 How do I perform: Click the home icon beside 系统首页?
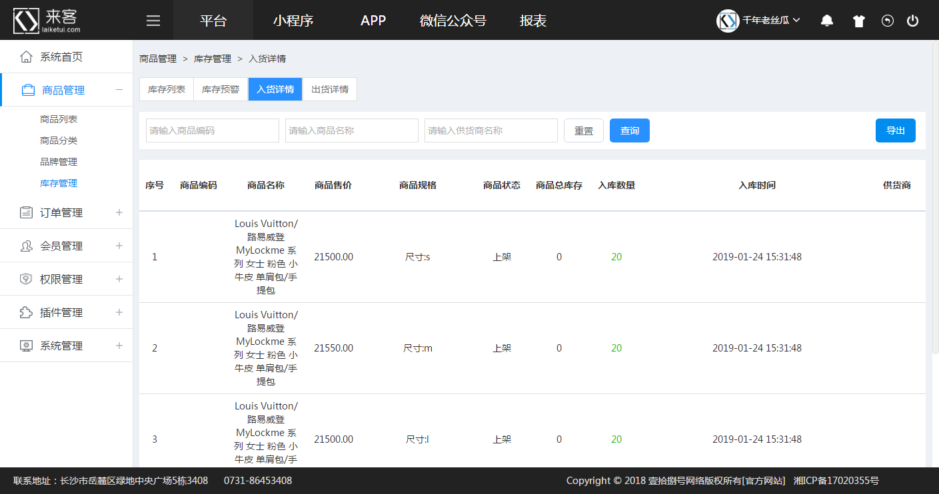(26, 57)
